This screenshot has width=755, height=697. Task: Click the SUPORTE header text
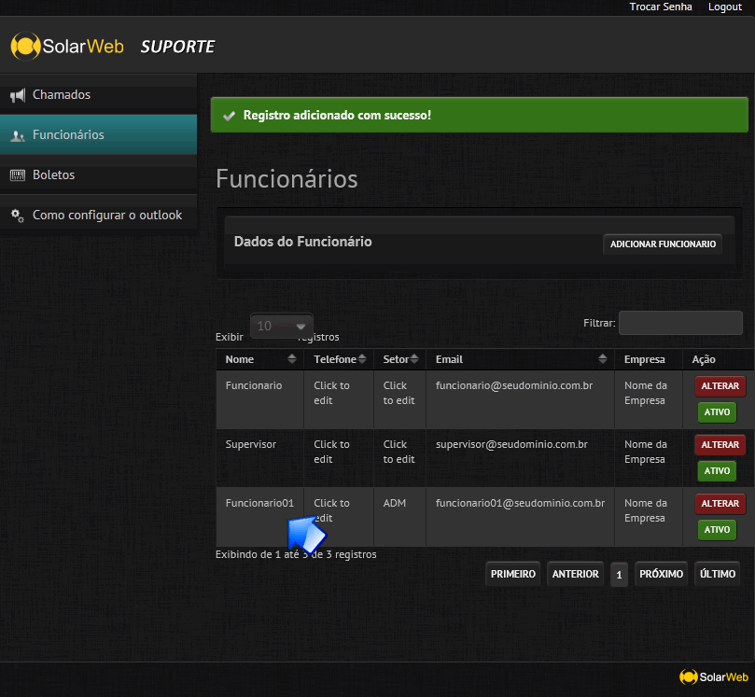pos(177,47)
